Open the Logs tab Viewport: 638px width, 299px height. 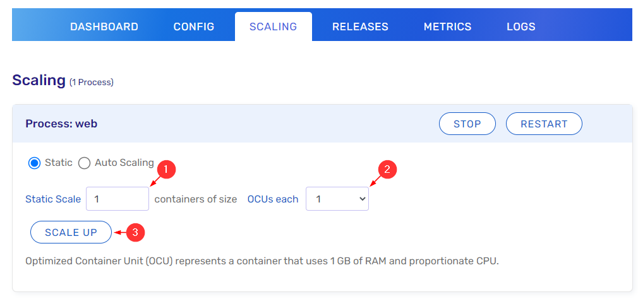pos(521,26)
